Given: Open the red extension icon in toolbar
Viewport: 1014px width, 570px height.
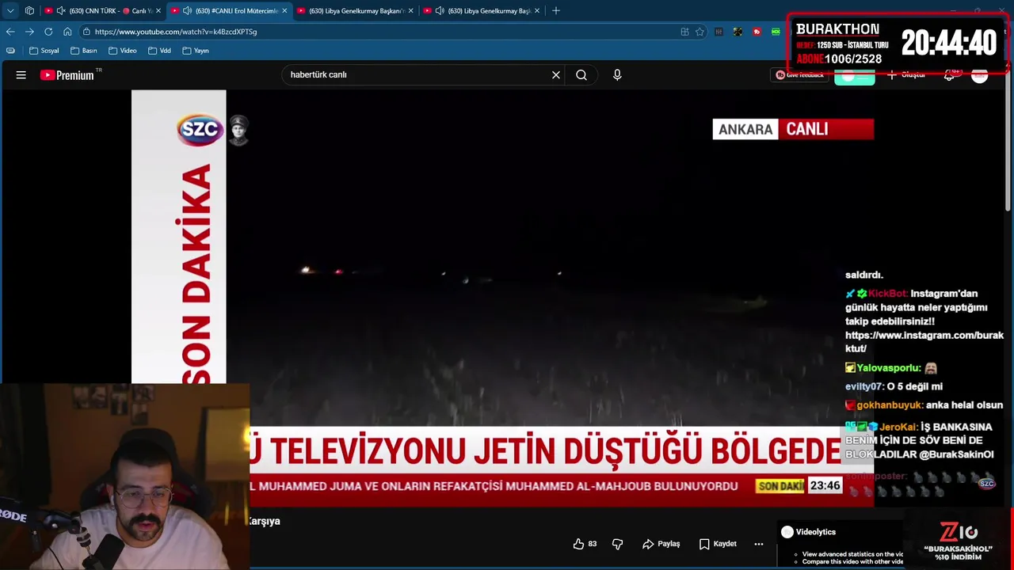Looking at the screenshot, I should 757,32.
